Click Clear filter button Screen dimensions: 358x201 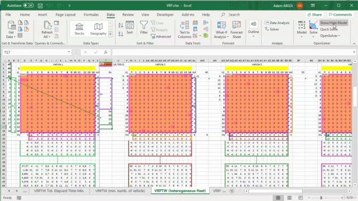[157, 23]
